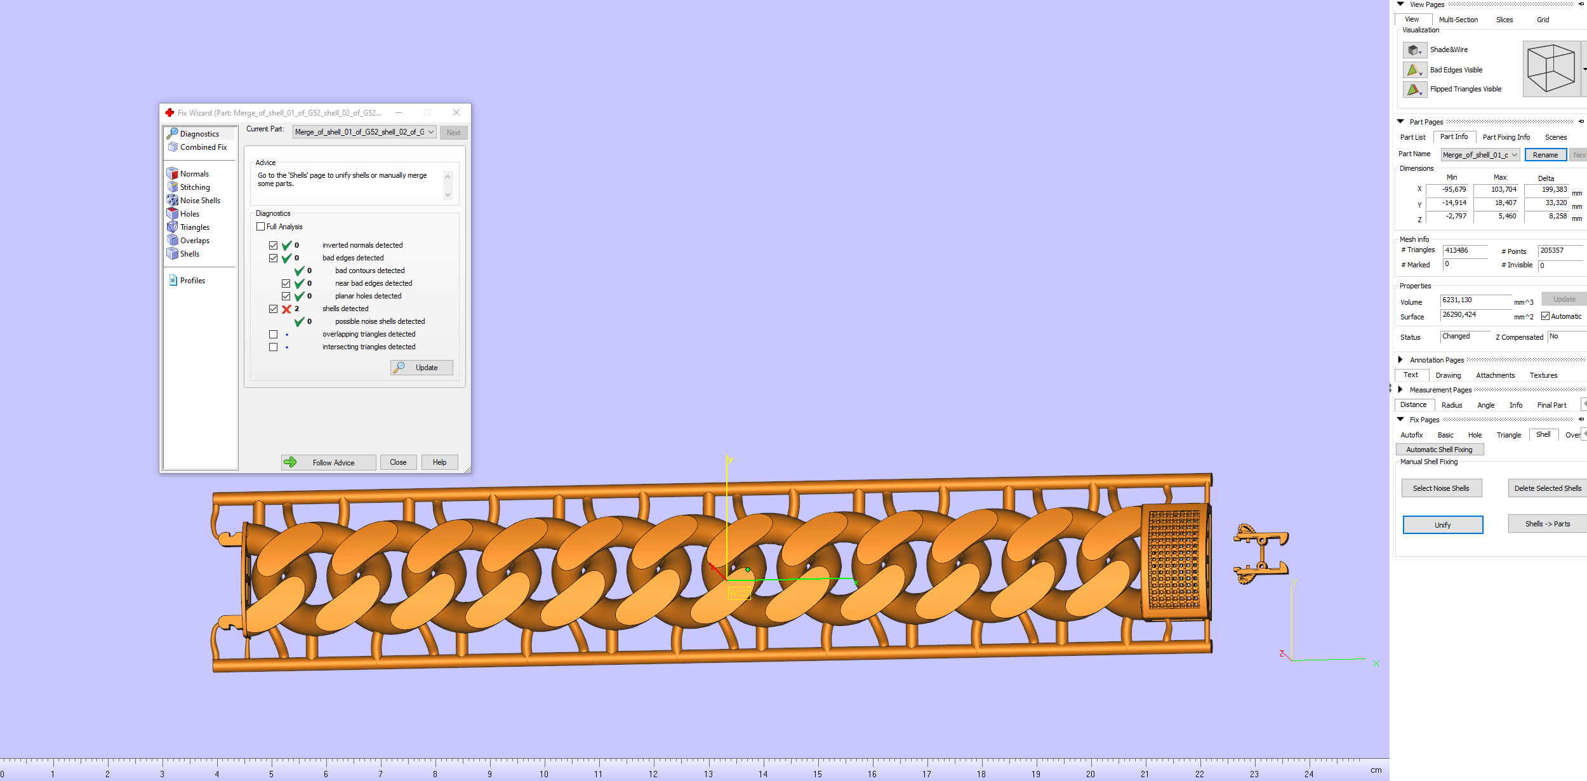
Task: Click the Advice text scrollbar down arrow
Action: 448,195
